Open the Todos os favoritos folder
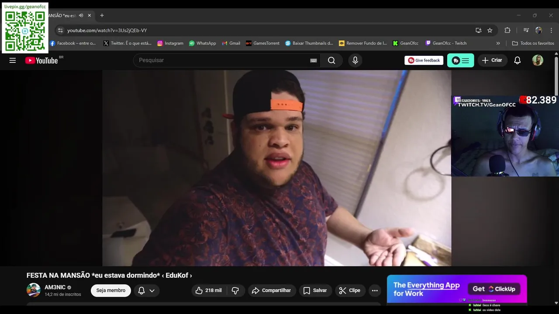 533,43
